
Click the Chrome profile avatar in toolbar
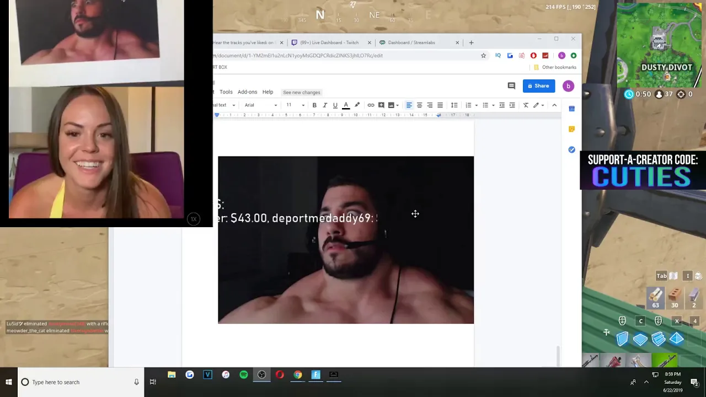tap(561, 56)
